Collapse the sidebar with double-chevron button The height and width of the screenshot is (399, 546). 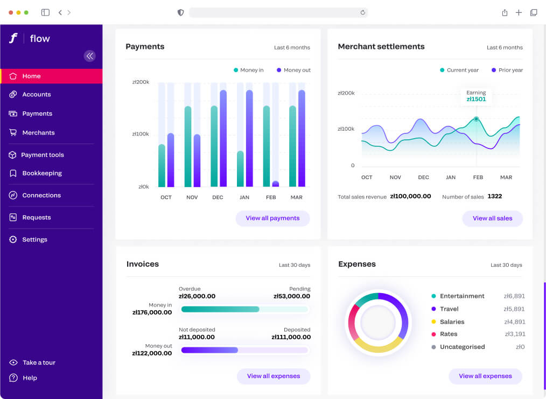click(x=89, y=56)
